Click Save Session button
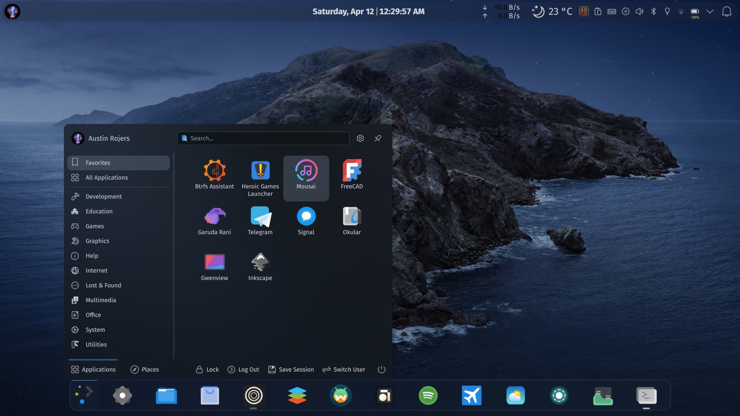The width and height of the screenshot is (740, 416). 291,369
